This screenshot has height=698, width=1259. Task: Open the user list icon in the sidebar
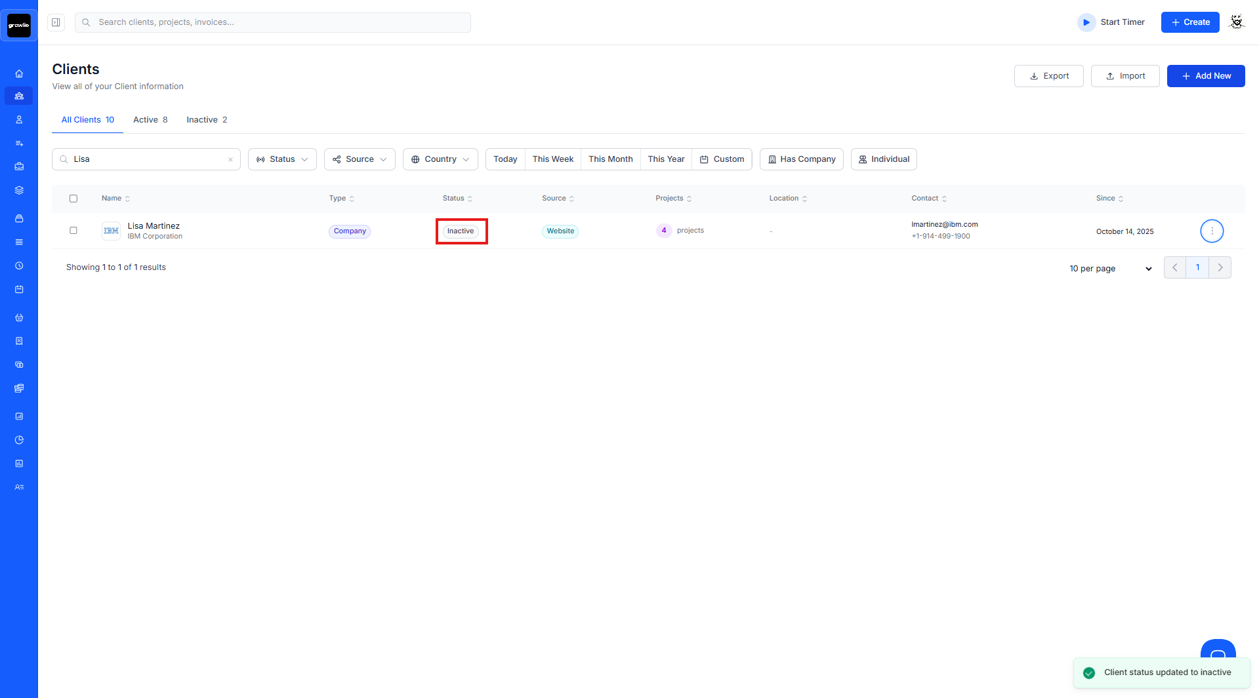point(19,487)
